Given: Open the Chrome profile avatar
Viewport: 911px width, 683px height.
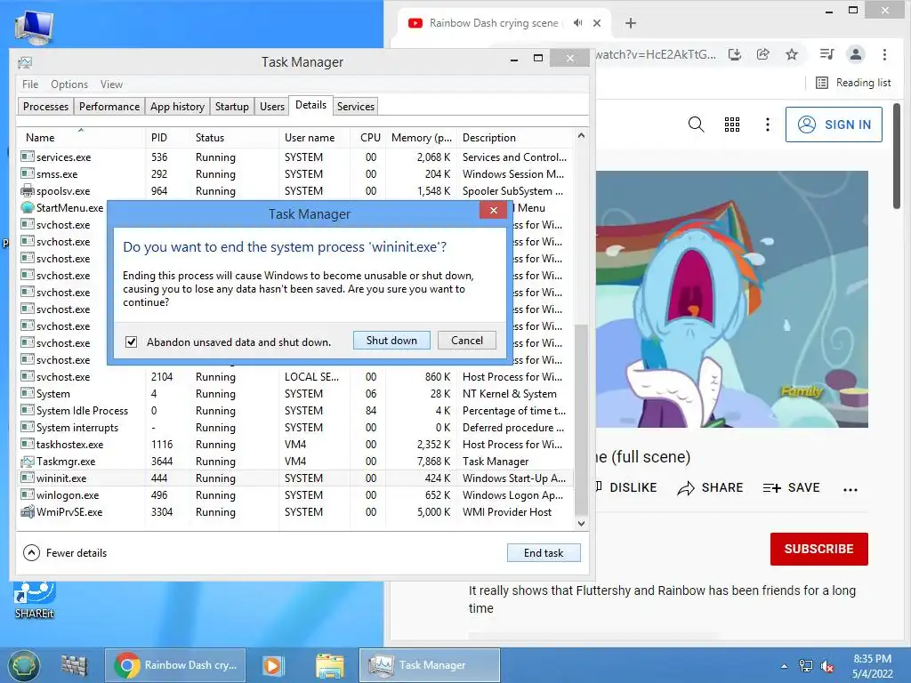Looking at the screenshot, I should (855, 54).
